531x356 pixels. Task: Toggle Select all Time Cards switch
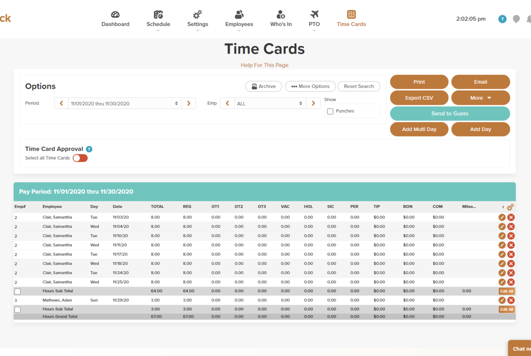(x=80, y=158)
